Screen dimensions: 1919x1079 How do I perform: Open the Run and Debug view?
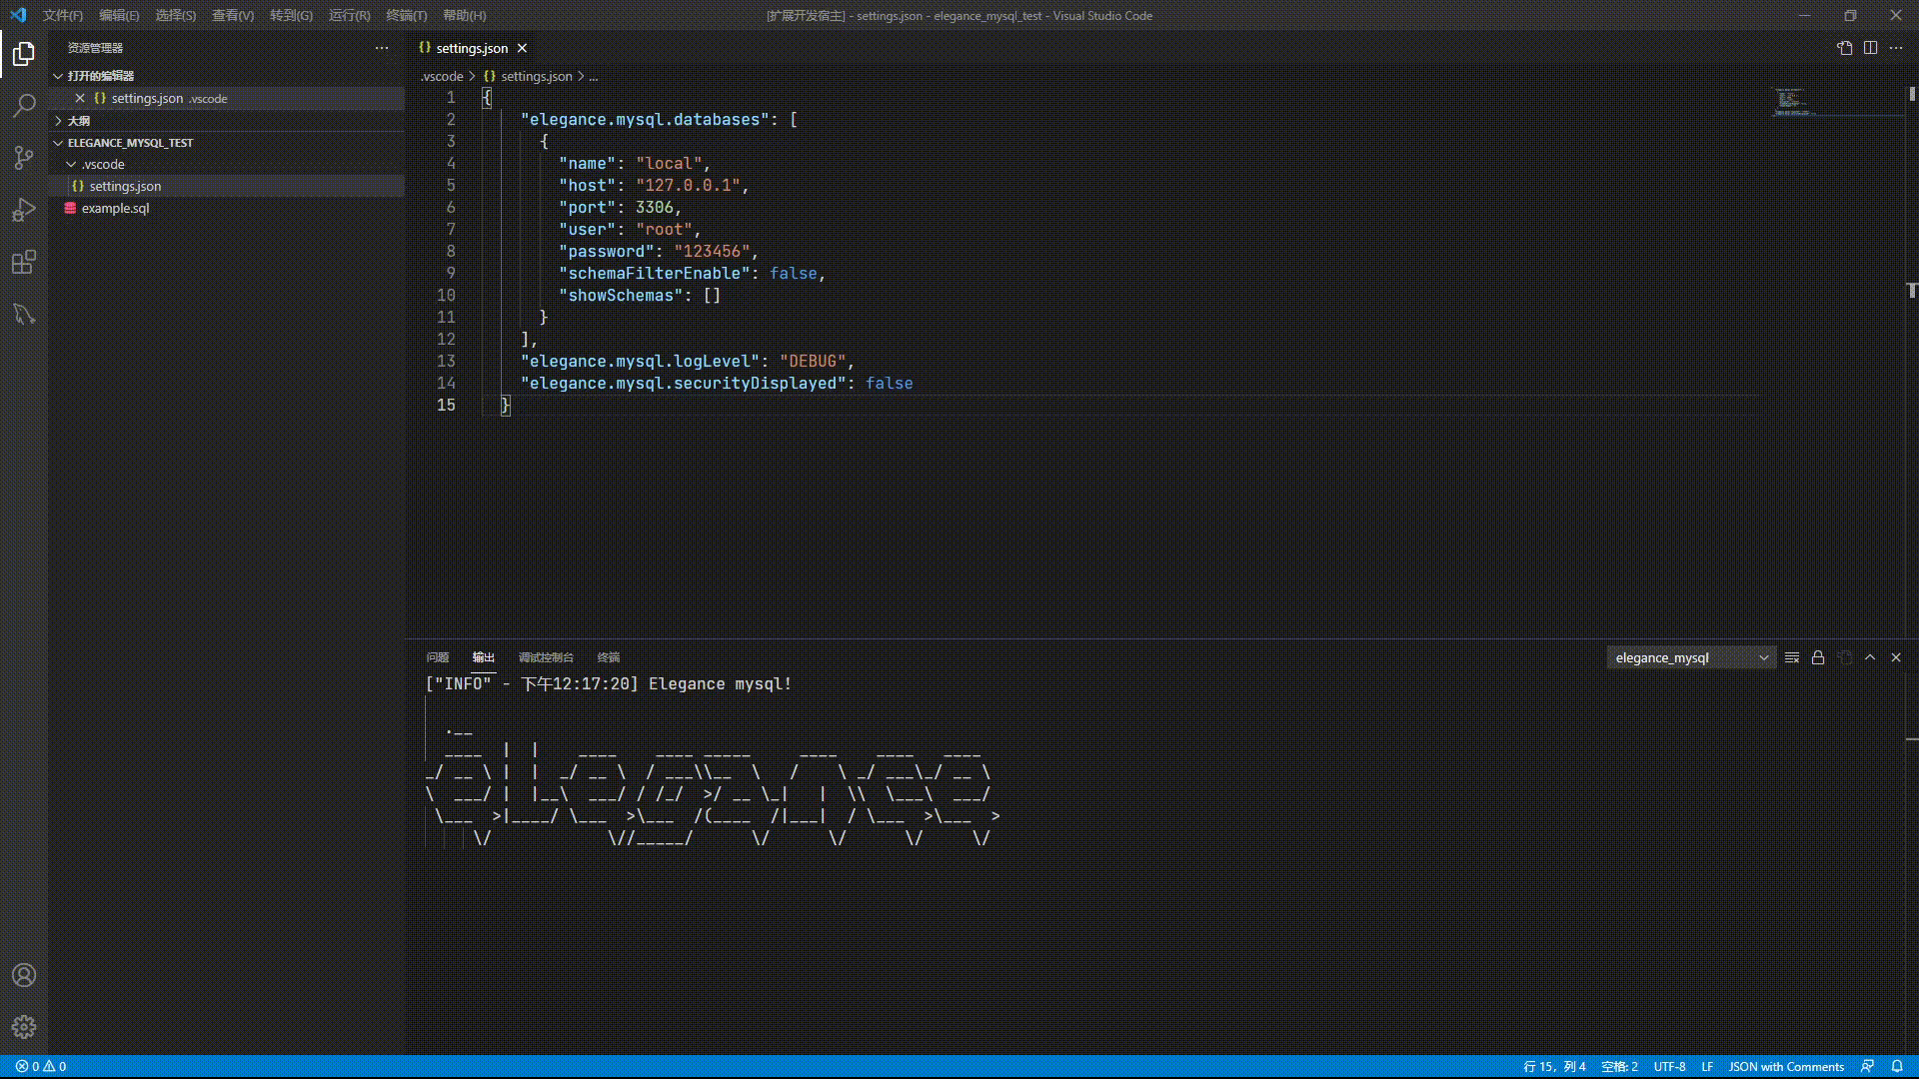point(24,210)
